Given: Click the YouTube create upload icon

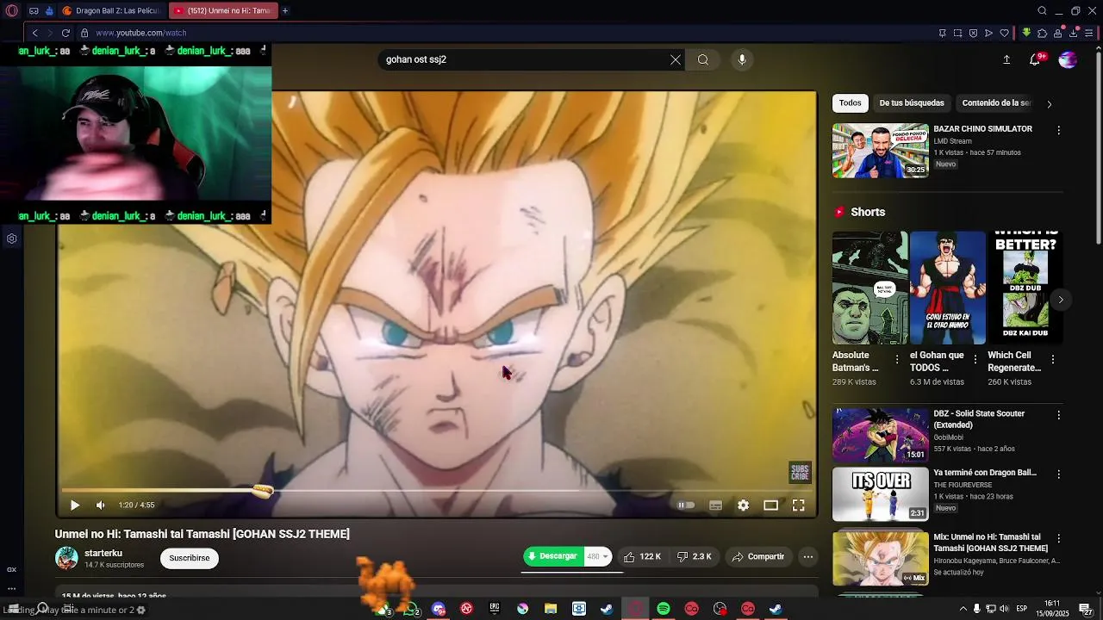Looking at the screenshot, I should pyautogui.click(x=1006, y=59).
